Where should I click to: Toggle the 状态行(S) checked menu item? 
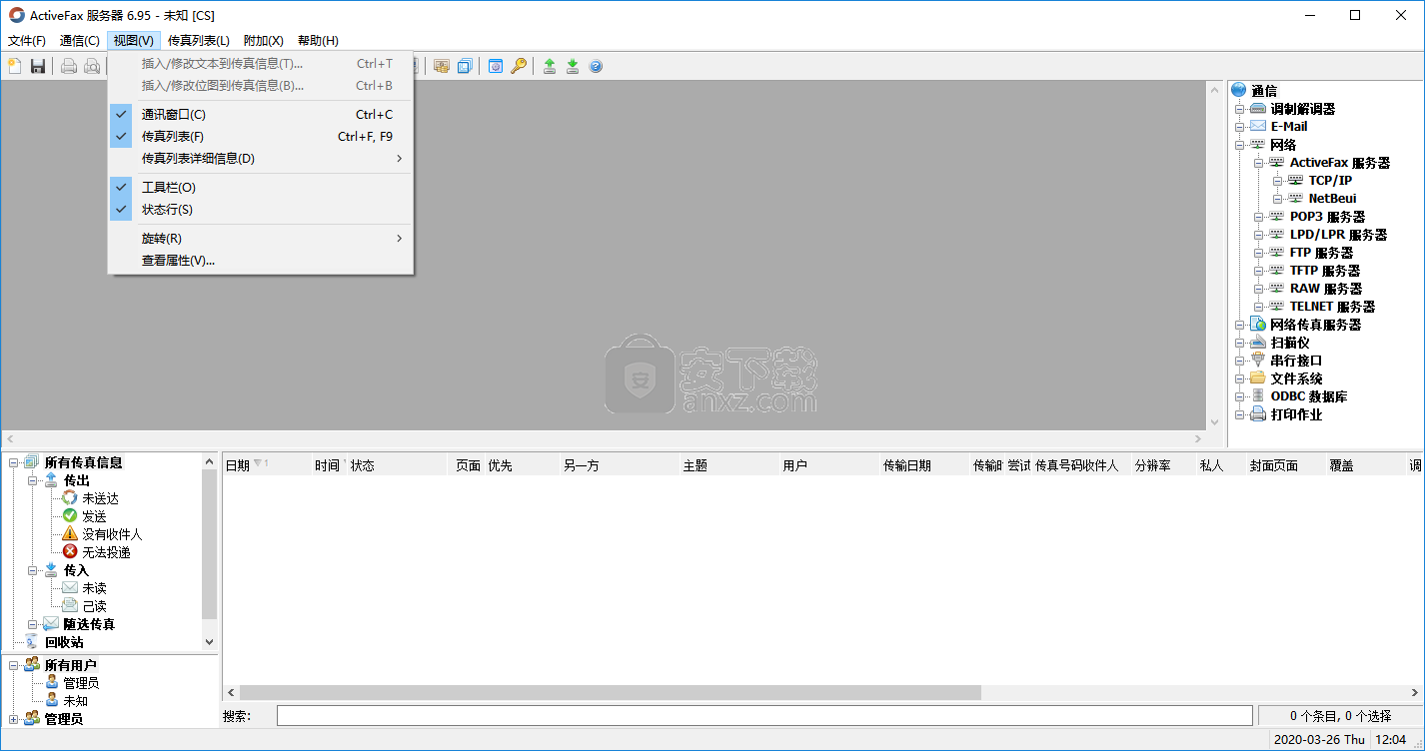click(261, 209)
